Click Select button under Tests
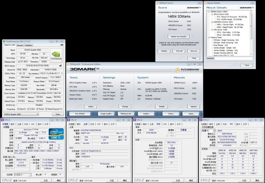265x183 pixels. [x=91, y=107]
